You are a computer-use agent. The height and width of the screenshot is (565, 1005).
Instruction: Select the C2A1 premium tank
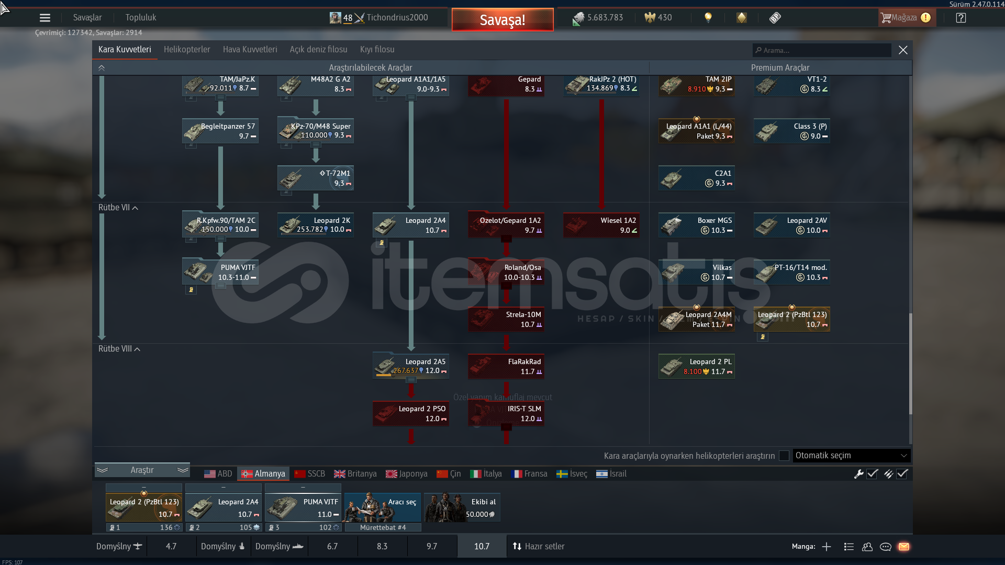pyautogui.click(x=697, y=178)
